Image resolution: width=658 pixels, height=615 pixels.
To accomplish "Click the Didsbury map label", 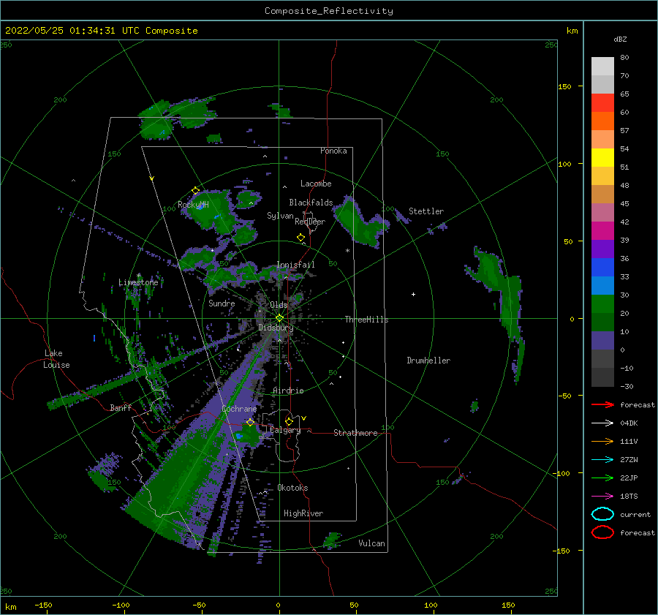I will pyautogui.click(x=276, y=328).
